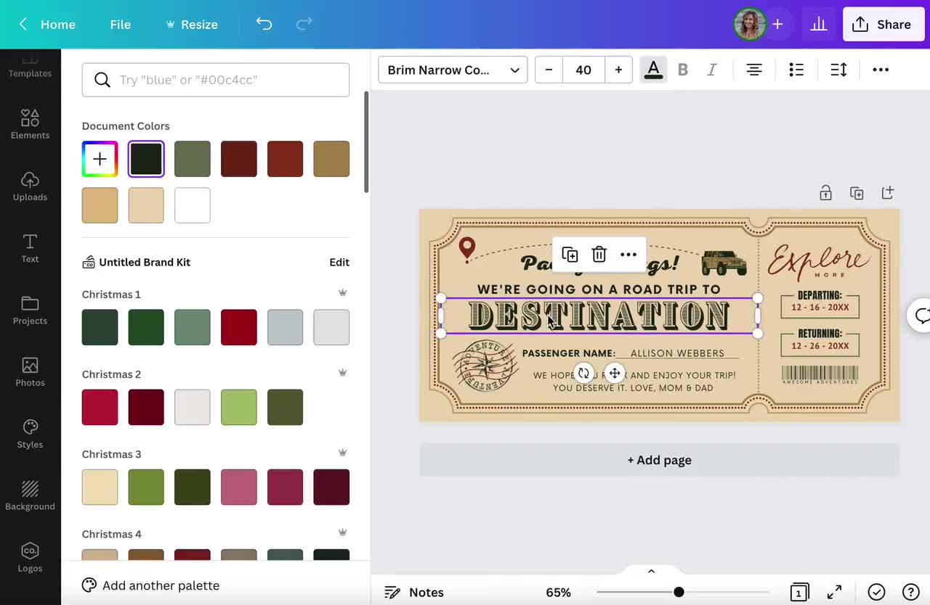Image resolution: width=930 pixels, height=605 pixels.
Task: Open the Background sidebar panel
Action: (x=30, y=495)
